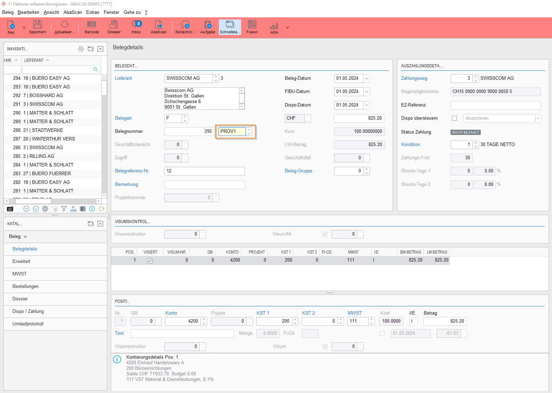Expand the disponieren dropdown
Viewport: 552px width, 393px height.
pos(538,118)
